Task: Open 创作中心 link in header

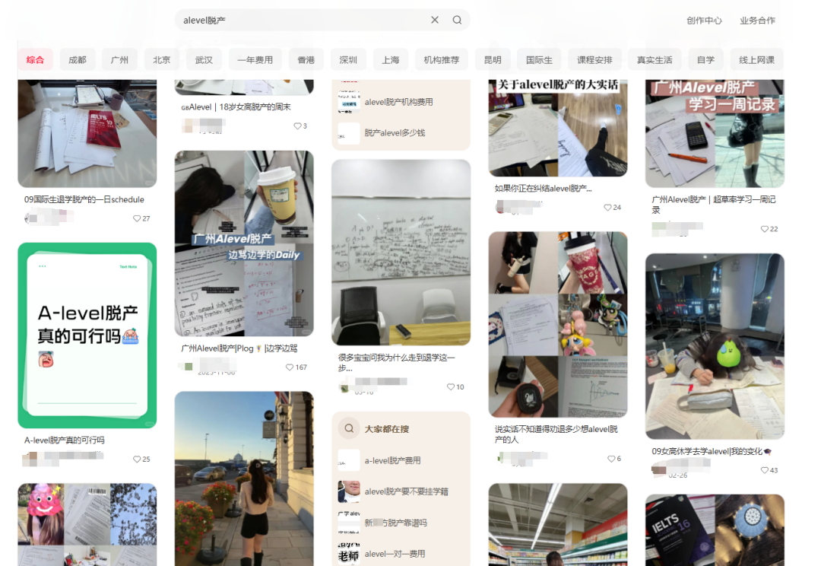Action: [x=704, y=21]
